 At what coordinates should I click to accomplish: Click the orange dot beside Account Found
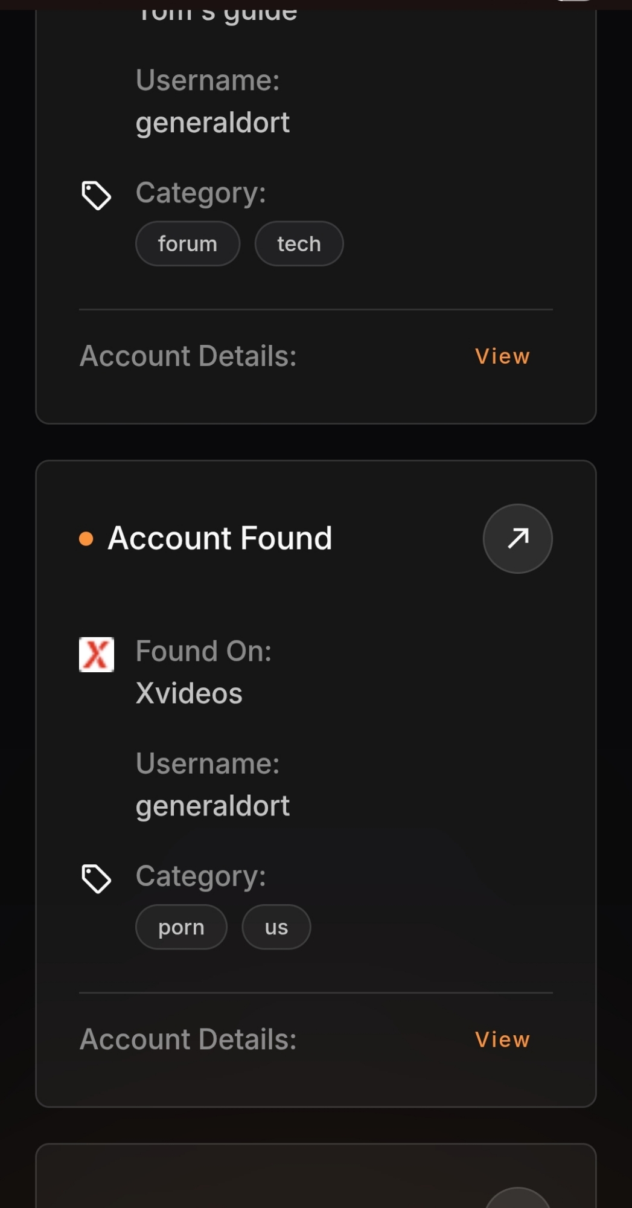click(86, 539)
